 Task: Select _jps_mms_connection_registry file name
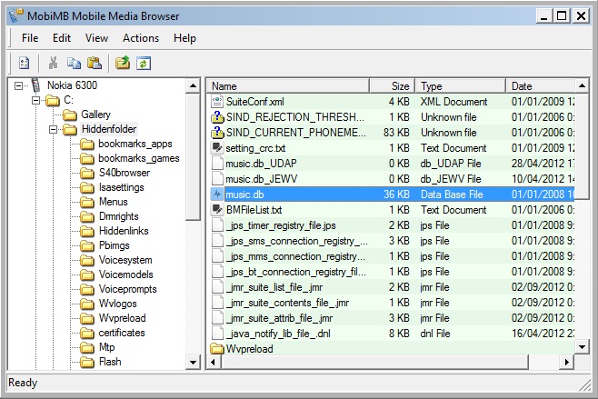[295, 256]
